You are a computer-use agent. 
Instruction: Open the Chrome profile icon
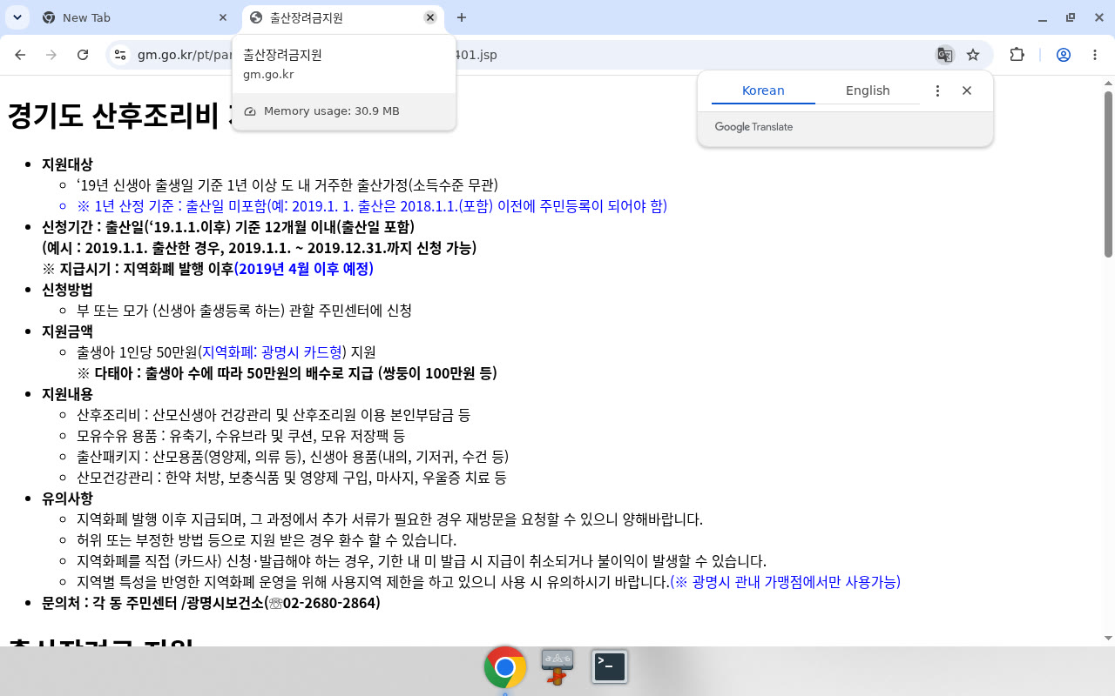(x=1064, y=55)
